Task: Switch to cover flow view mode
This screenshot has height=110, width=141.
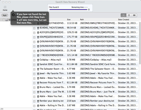Action: click(134, 15)
